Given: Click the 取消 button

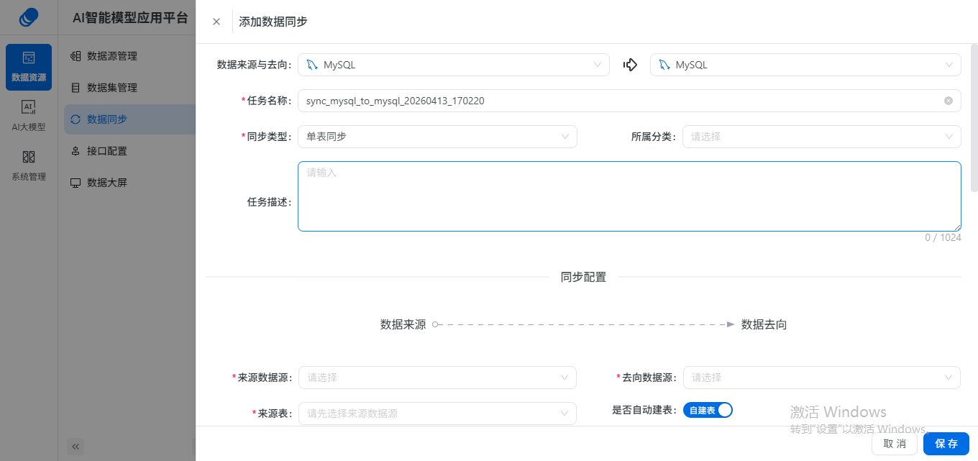Looking at the screenshot, I should [895, 444].
